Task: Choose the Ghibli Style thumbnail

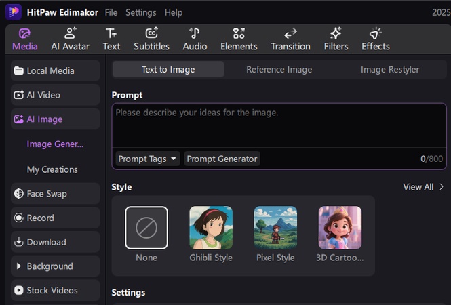Action: pos(211,228)
